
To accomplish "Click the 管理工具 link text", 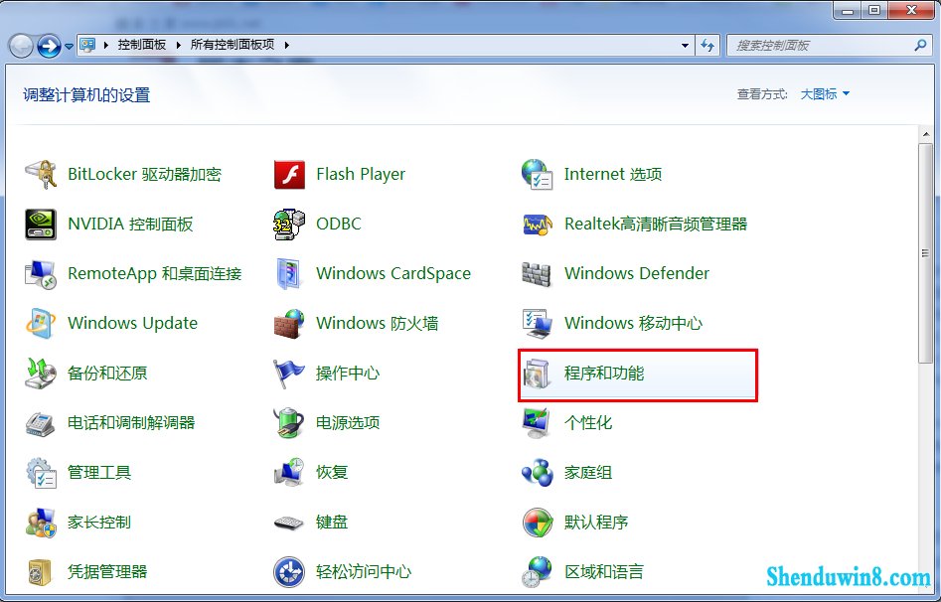I will (99, 472).
